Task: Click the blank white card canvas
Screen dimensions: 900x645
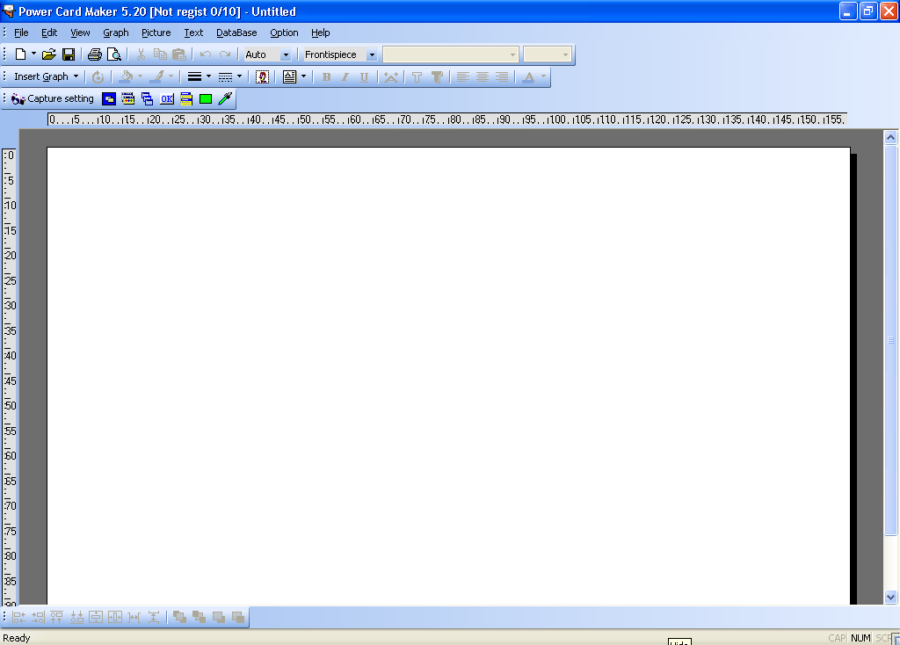Action: [x=448, y=376]
